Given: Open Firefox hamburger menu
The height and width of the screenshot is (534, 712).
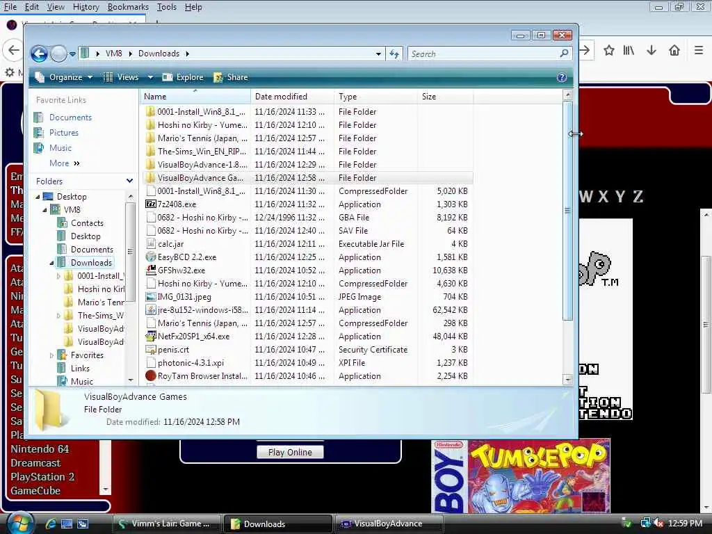Looking at the screenshot, I should tap(699, 50).
